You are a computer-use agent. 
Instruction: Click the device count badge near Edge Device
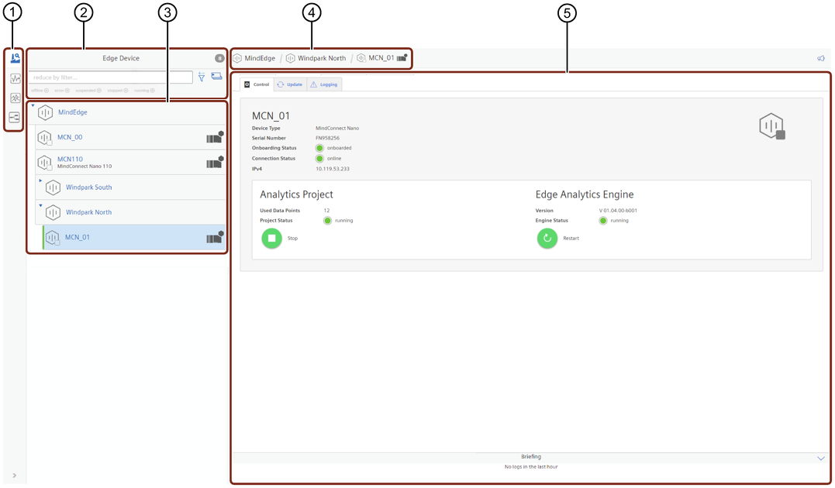(x=219, y=59)
